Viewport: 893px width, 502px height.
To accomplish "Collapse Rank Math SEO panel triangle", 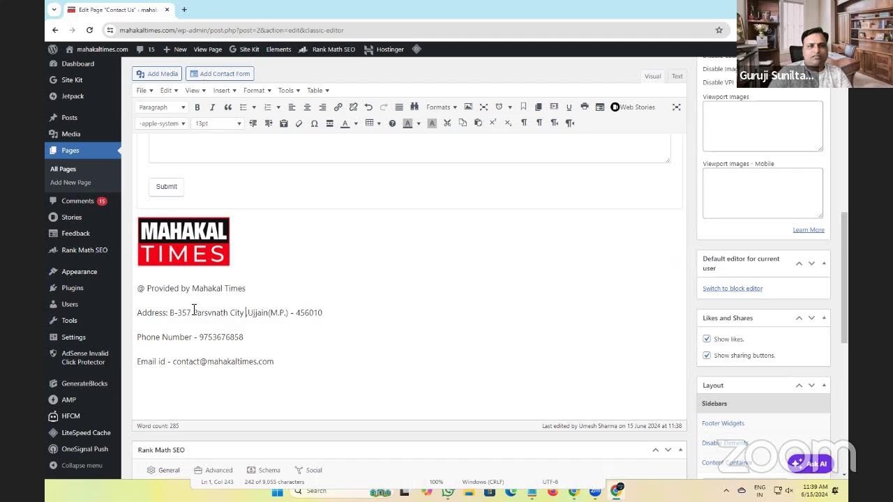I will pyautogui.click(x=680, y=450).
